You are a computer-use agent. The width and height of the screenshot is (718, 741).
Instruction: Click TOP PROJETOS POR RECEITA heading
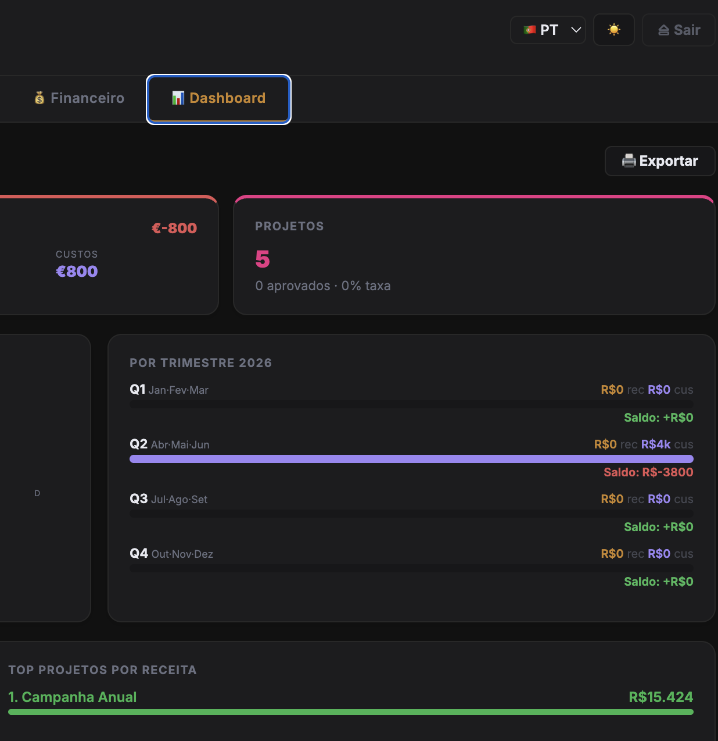102,670
